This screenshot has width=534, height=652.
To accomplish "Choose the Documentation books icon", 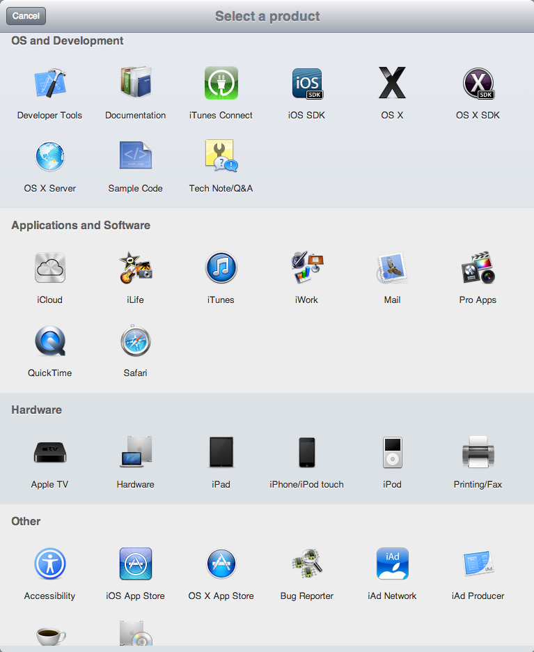I will pos(136,82).
